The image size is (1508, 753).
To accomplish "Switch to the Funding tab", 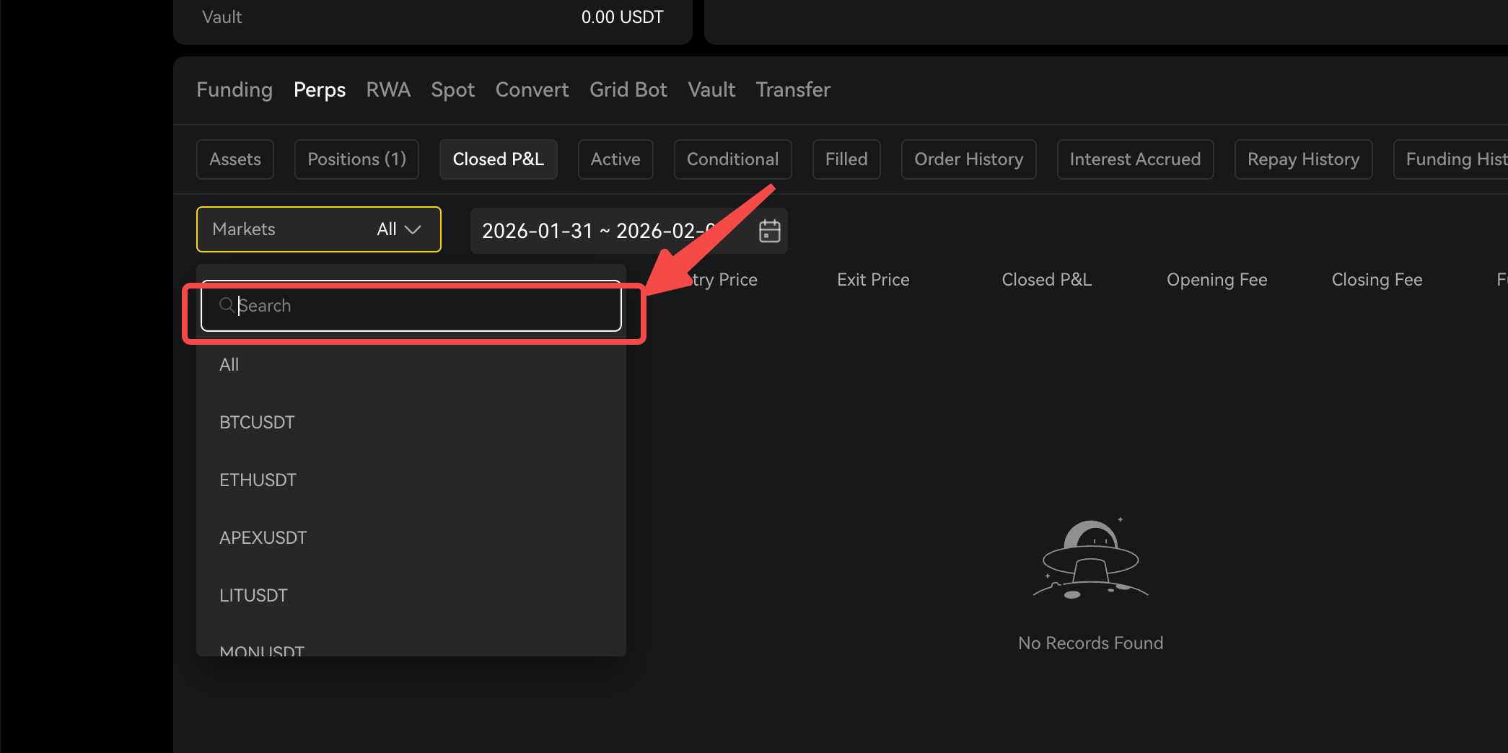I will [x=234, y=89].
